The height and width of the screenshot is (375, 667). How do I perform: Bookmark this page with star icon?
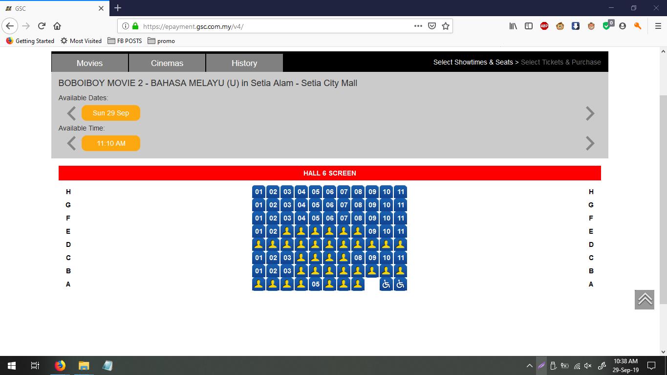pyautogui.click(x=446, y=26)
